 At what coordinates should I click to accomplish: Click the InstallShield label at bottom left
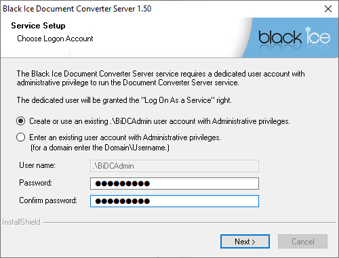[21, 222]
